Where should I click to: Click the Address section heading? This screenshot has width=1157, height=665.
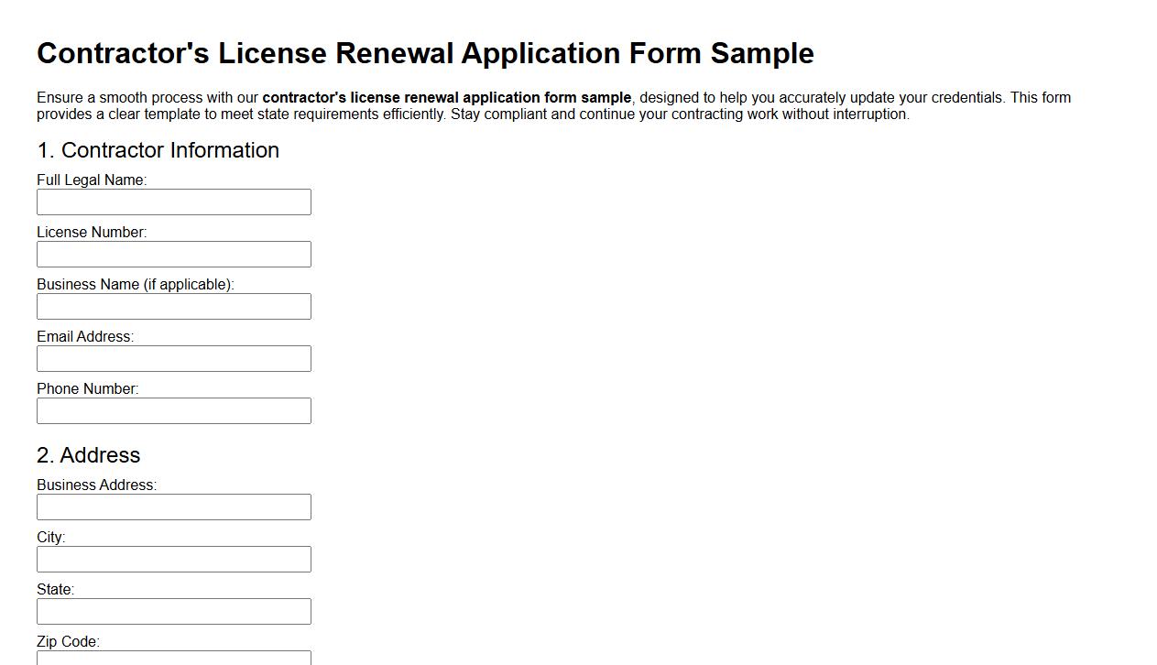pyautogui.click(x=88, y=455)
